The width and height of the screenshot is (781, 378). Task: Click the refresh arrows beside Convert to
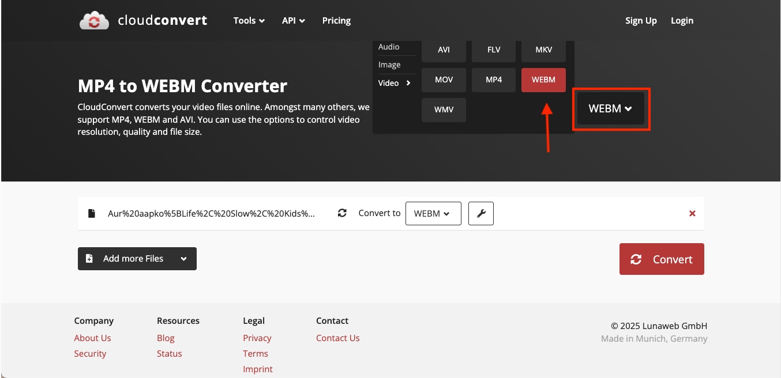pyautogui.click(x=342, y=213)
